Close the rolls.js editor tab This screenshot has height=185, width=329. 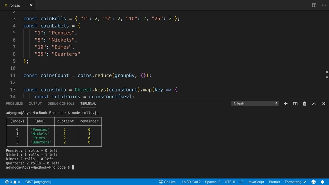tap(31, 5)
